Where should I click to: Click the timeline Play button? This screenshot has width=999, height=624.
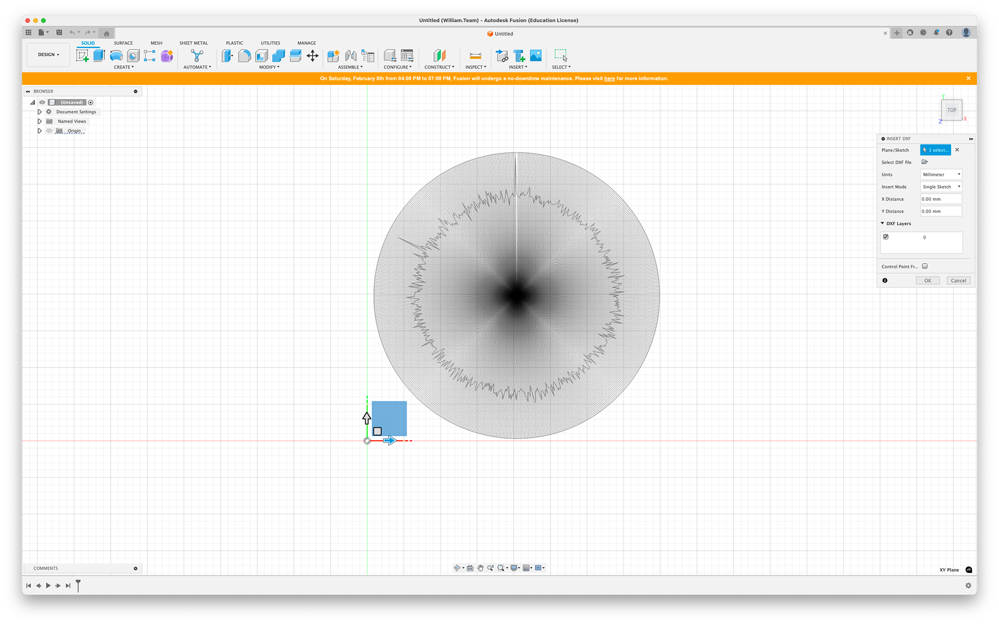pos(48,585)
